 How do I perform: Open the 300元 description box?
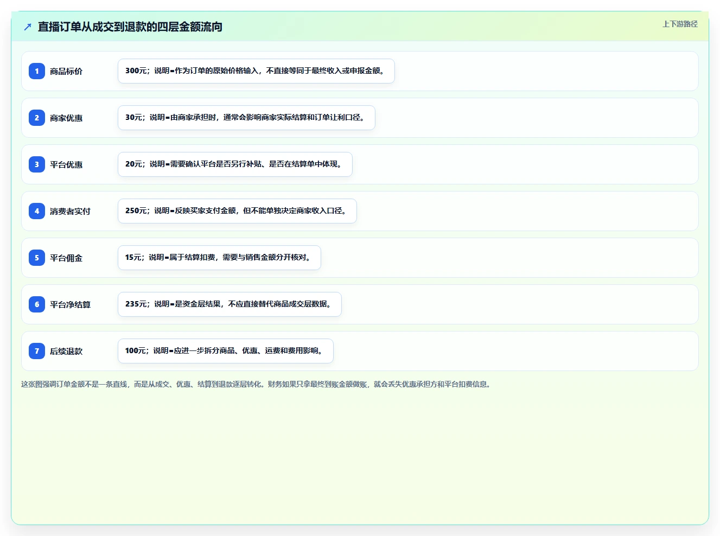256,71
